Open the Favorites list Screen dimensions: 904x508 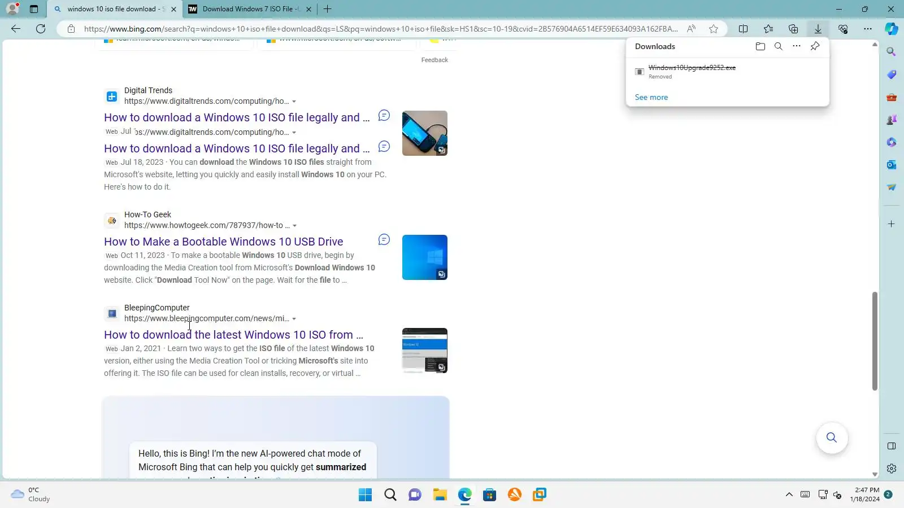pos(768,29)
